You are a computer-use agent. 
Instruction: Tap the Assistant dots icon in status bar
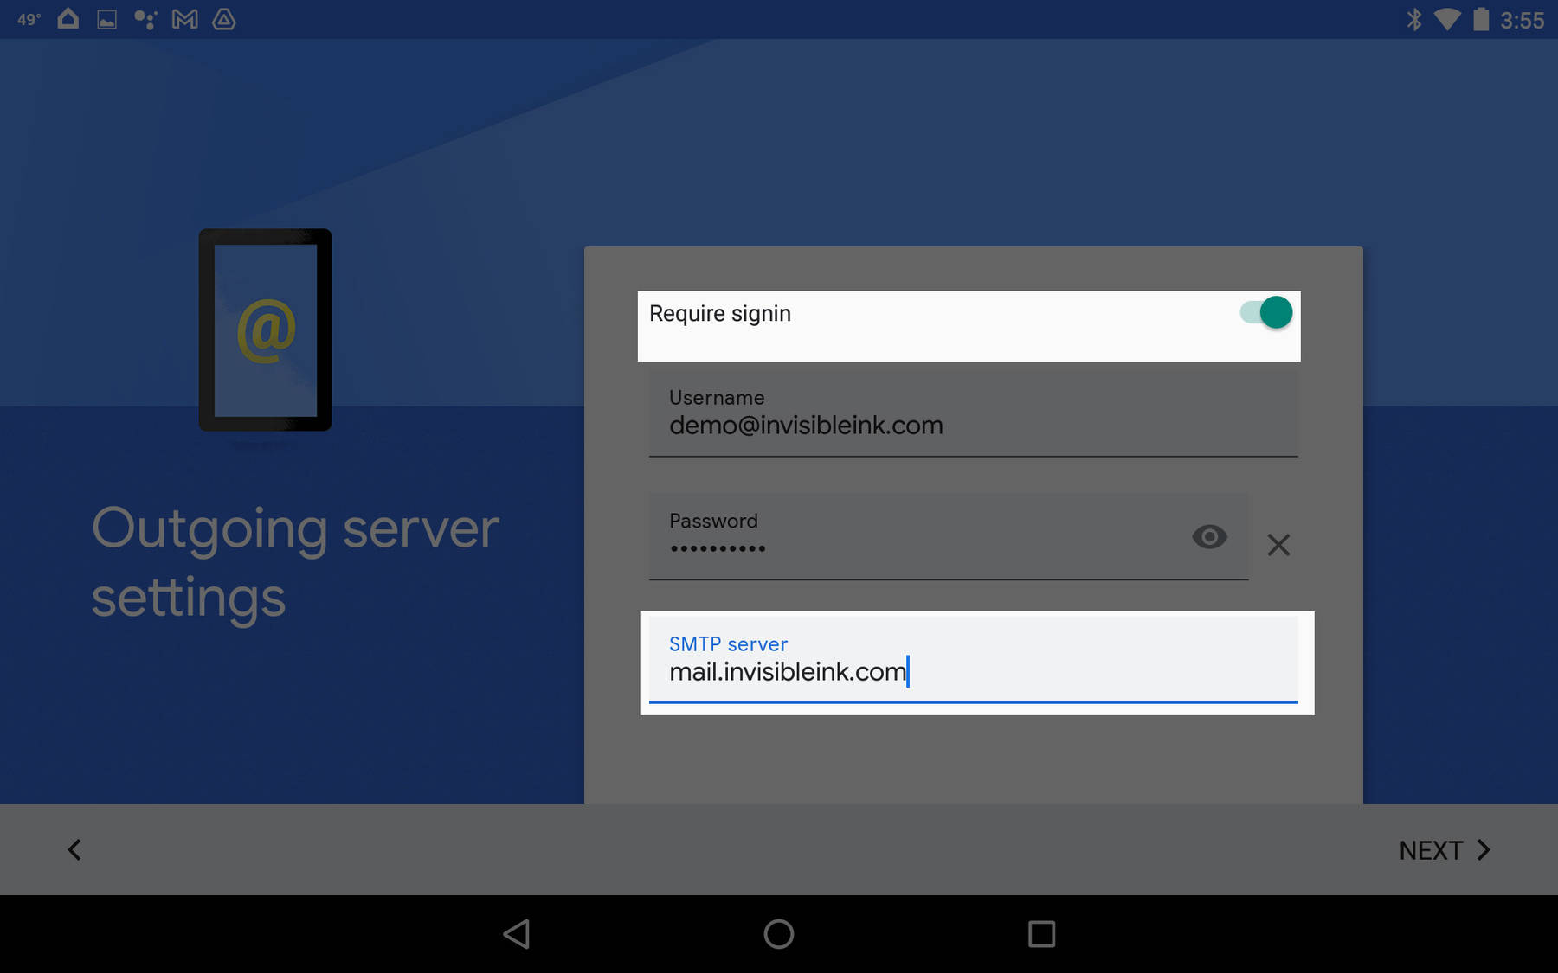145,19
